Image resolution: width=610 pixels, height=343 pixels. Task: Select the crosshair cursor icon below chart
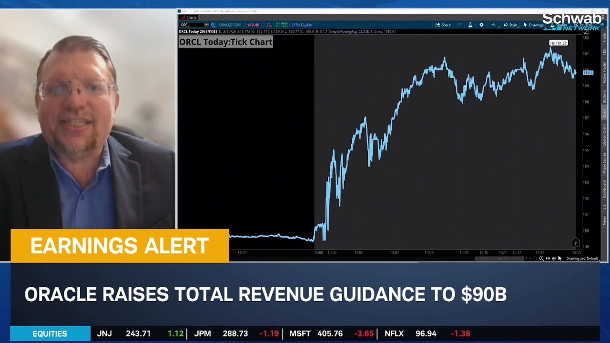tap(554, 258)
